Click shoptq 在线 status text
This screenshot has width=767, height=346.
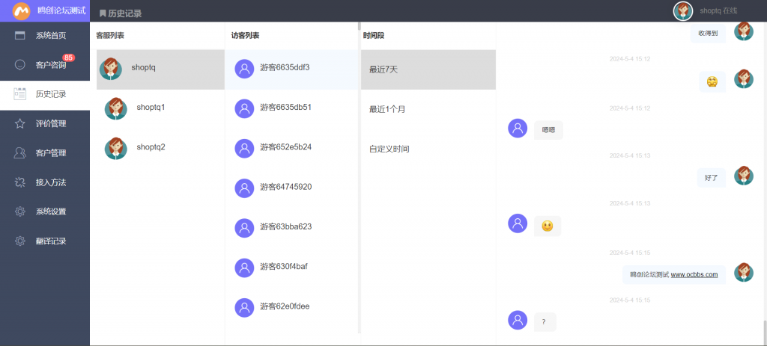(x=718, y=10)
